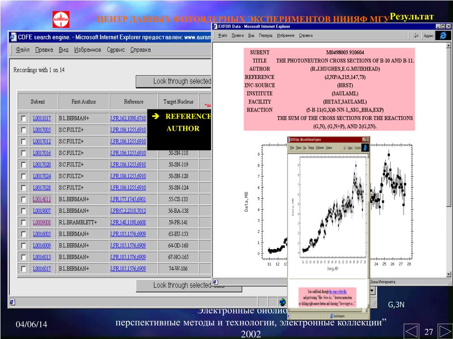Click the red MSU logo on the slide
The image size is (453, 339).
[x=61, y=19]
